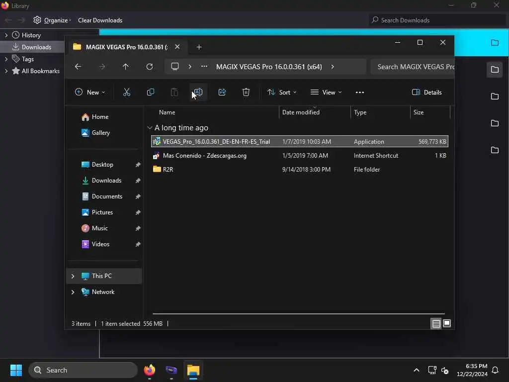509x382 pixels.
Task: Click the forward navigation arrow in Explorer
Action: (102, 67)
